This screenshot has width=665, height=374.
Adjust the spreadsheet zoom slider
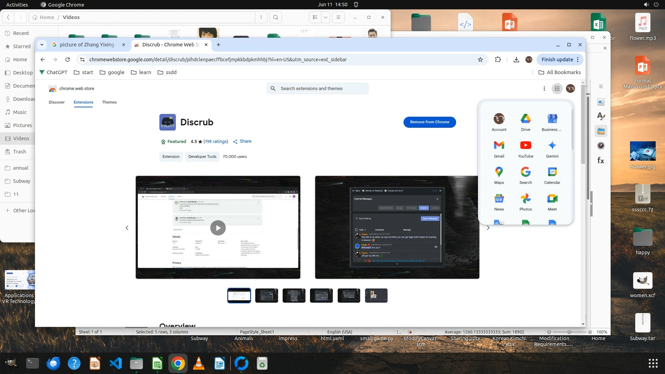click(x=569, y=332)
